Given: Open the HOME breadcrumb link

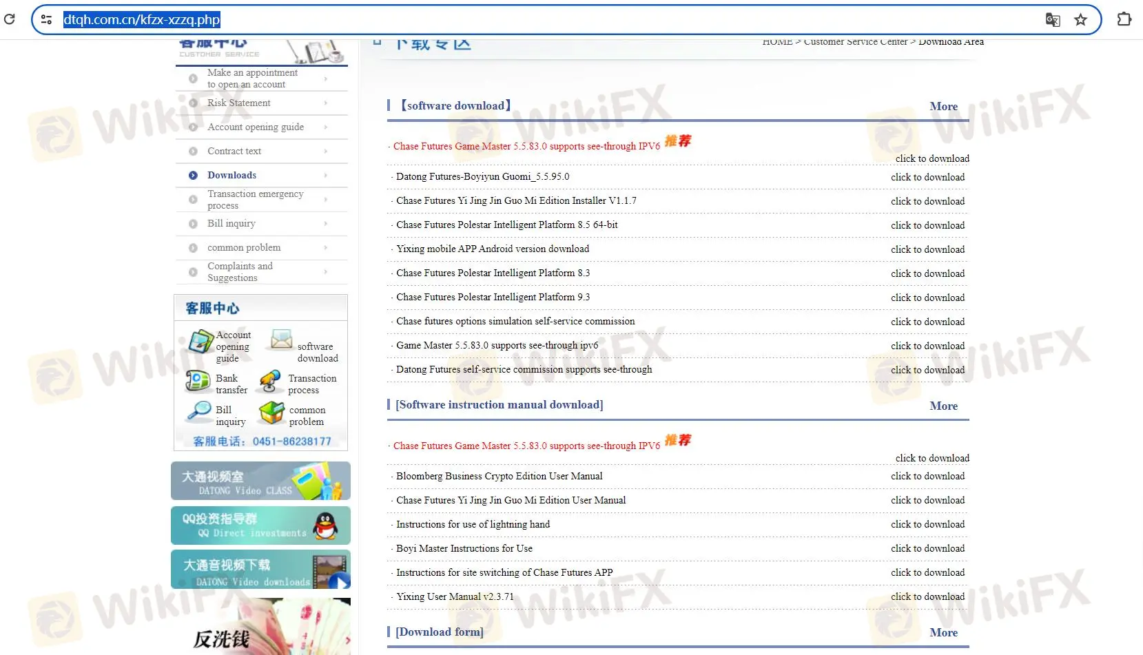Looking at the screenshot, I should coord(778,41).
